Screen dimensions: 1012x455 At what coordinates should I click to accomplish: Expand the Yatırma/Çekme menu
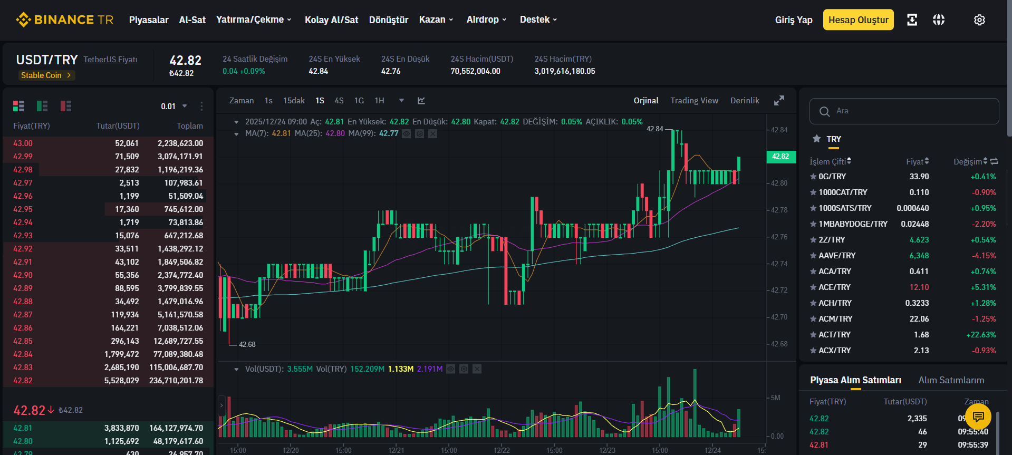click(x=254, y=20)
